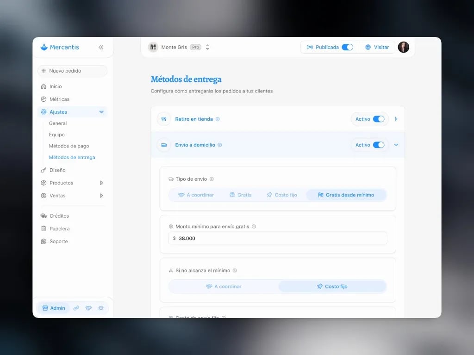Show info for Si no alcanza el mínimo
Screen dimensions: 474x355
[x=235, y=270]
